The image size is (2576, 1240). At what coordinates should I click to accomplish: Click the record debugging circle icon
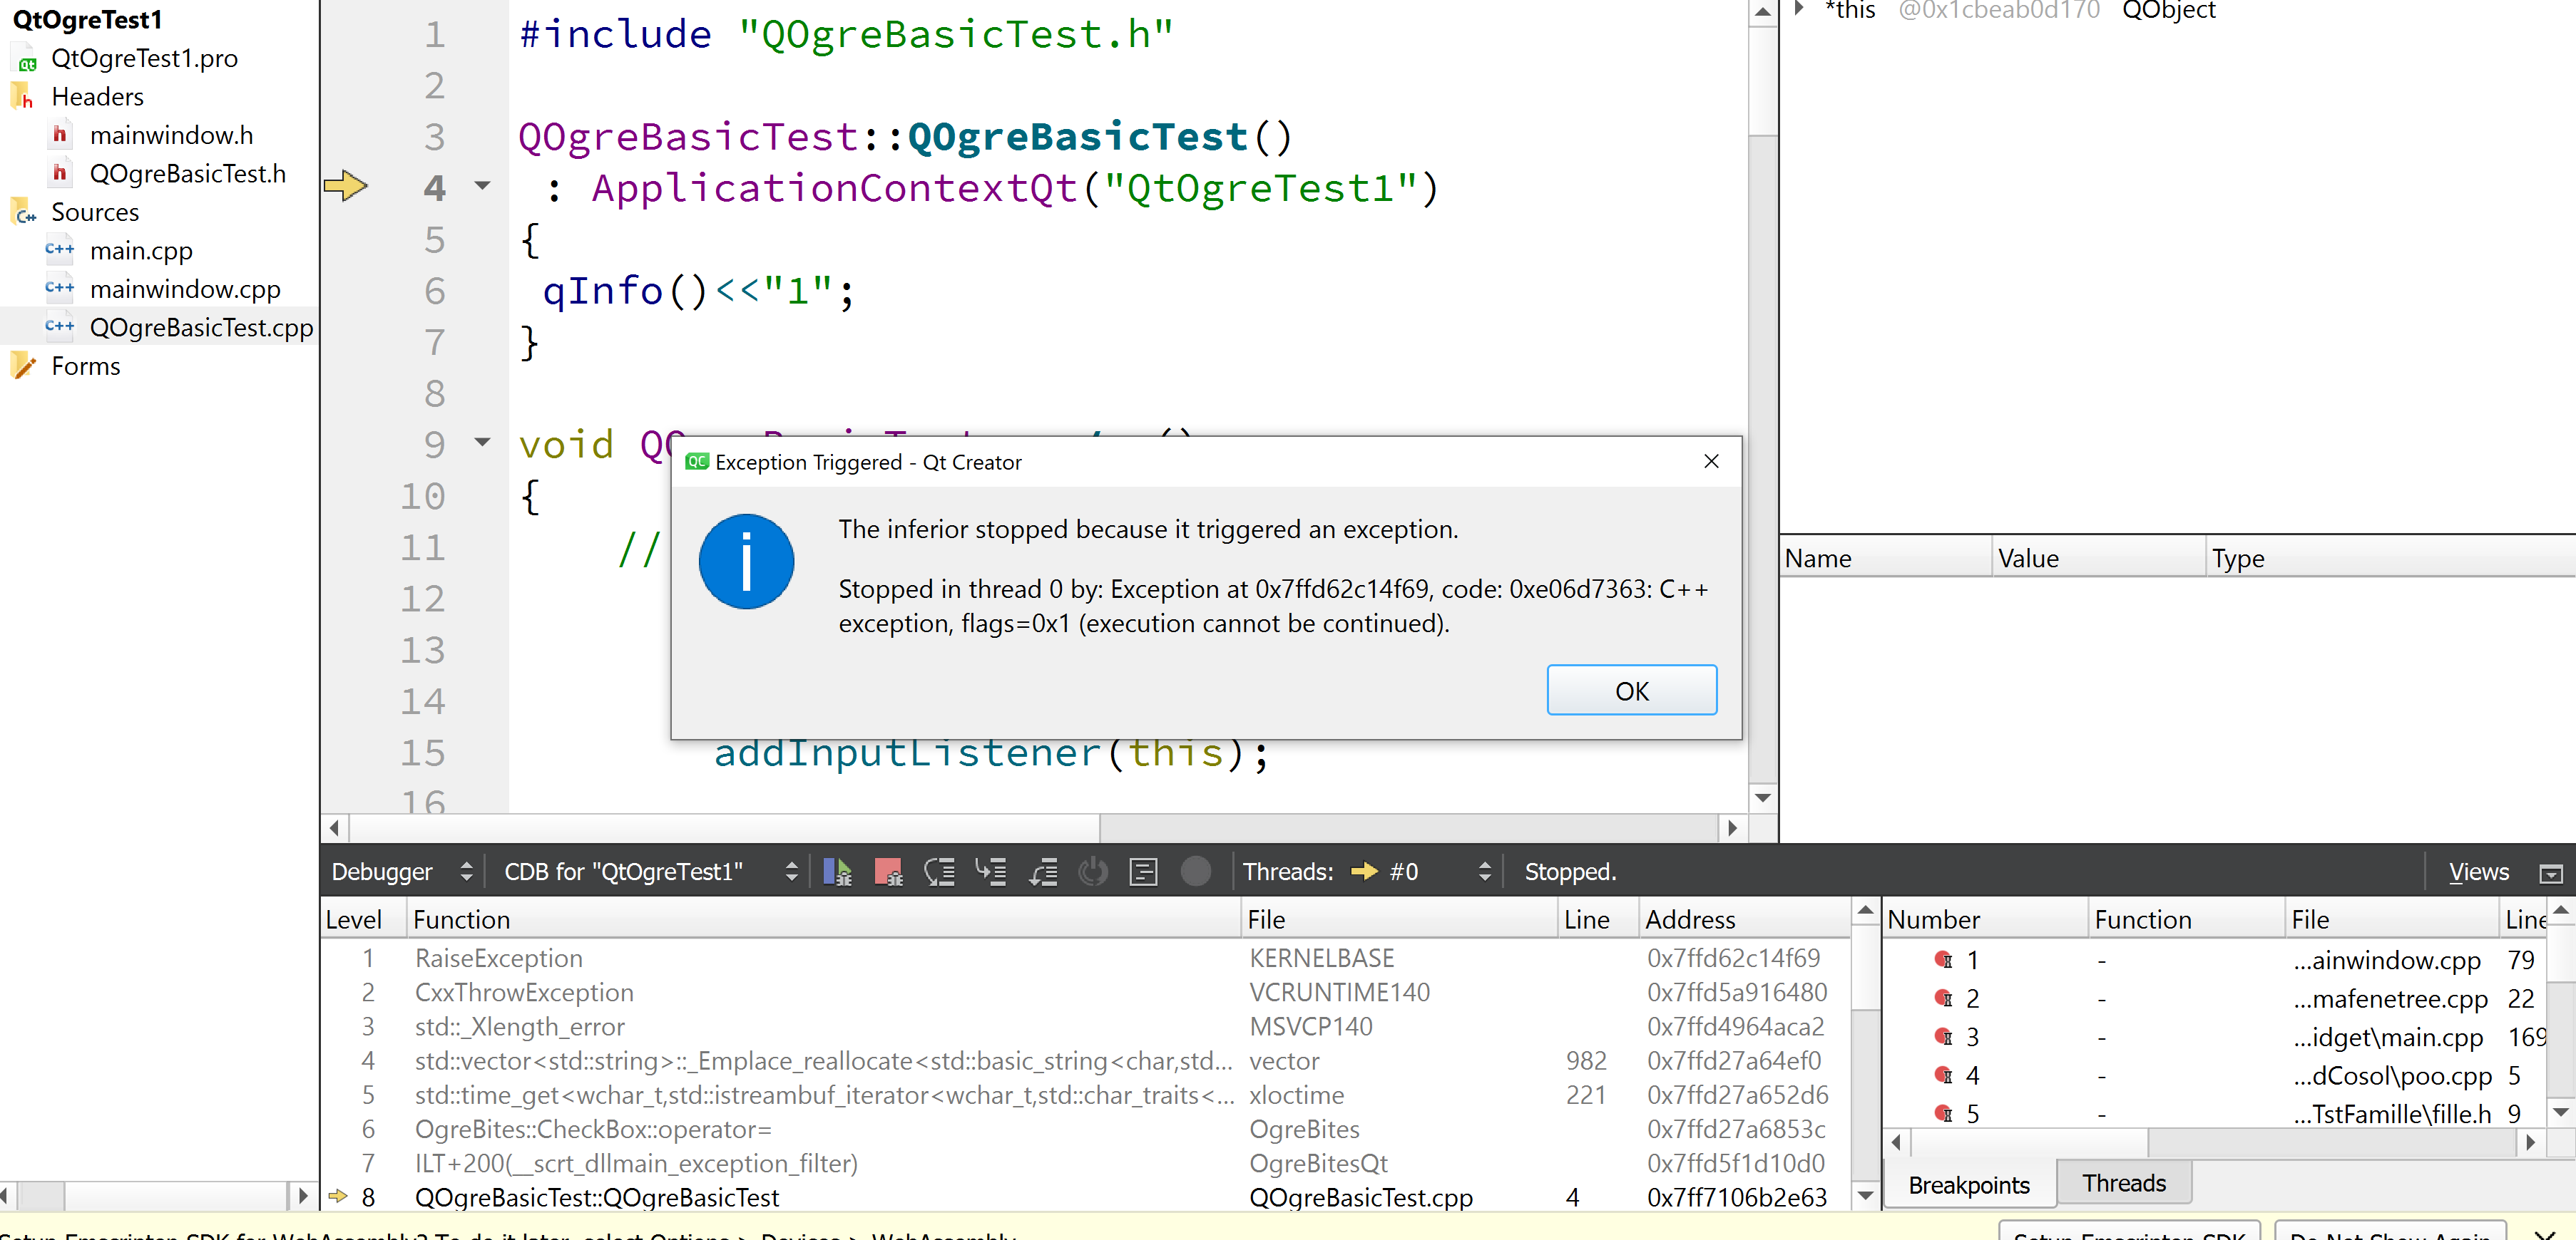(1195, 872)
